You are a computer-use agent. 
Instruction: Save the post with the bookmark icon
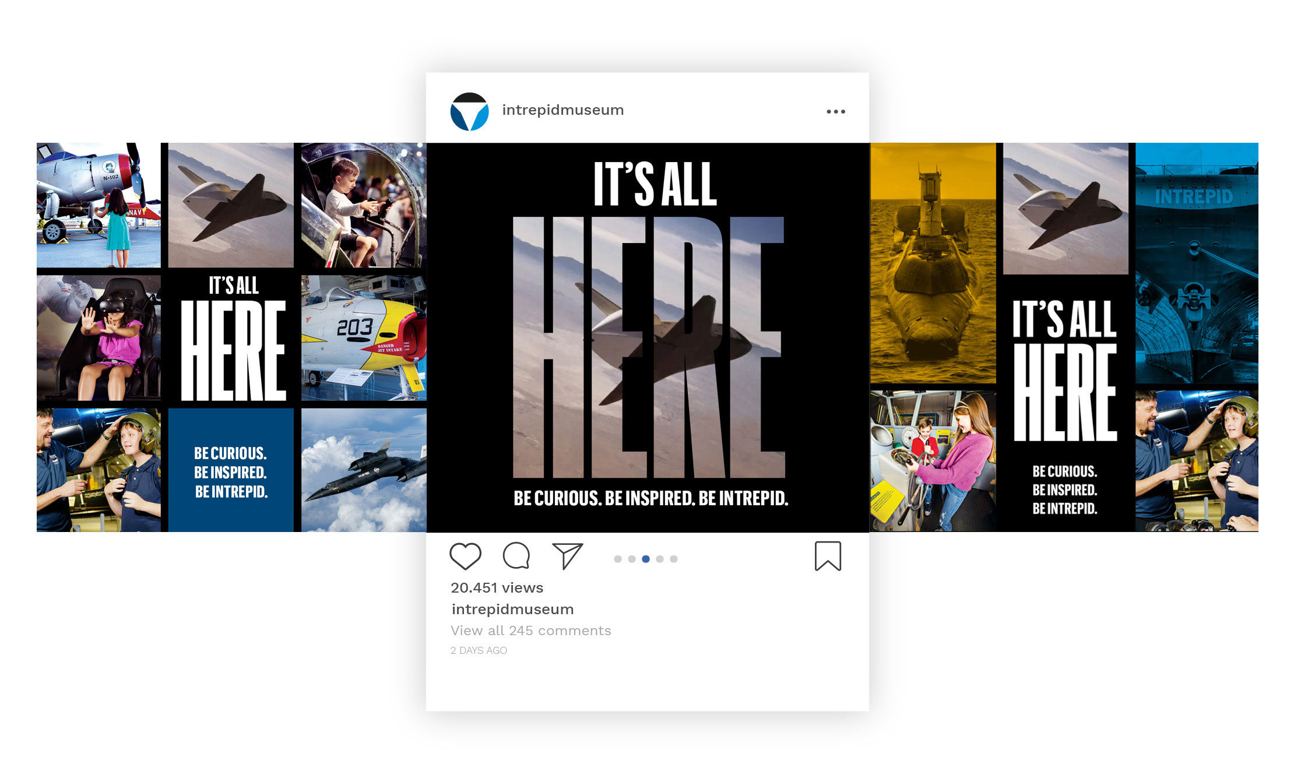point(828,556)
